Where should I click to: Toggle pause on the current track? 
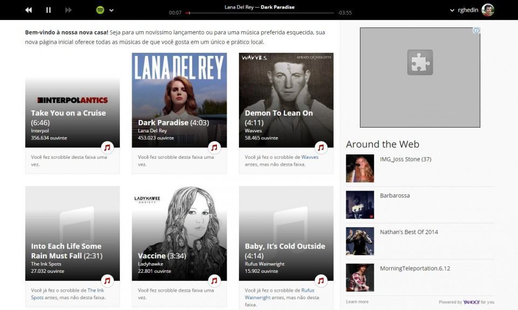point(47,9)
